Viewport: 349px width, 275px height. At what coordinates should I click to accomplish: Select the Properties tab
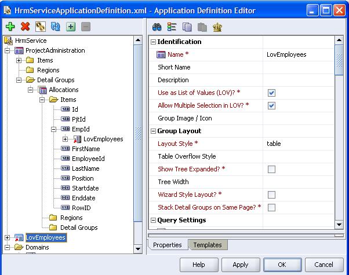167,245
